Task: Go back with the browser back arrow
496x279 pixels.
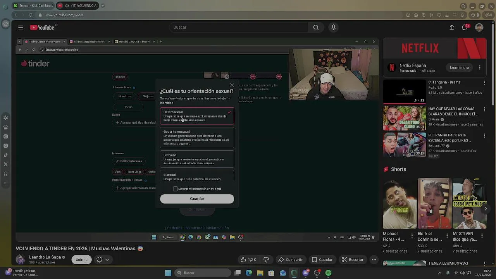Action: [x=15, y=15]
